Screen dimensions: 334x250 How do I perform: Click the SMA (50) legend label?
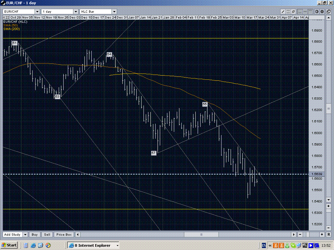[x=10, y=25]
